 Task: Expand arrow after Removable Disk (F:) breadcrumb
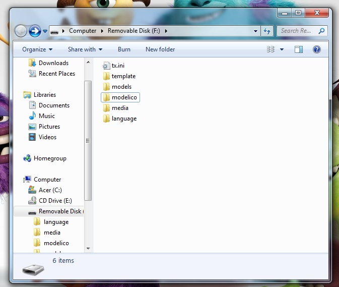point(166,31)
